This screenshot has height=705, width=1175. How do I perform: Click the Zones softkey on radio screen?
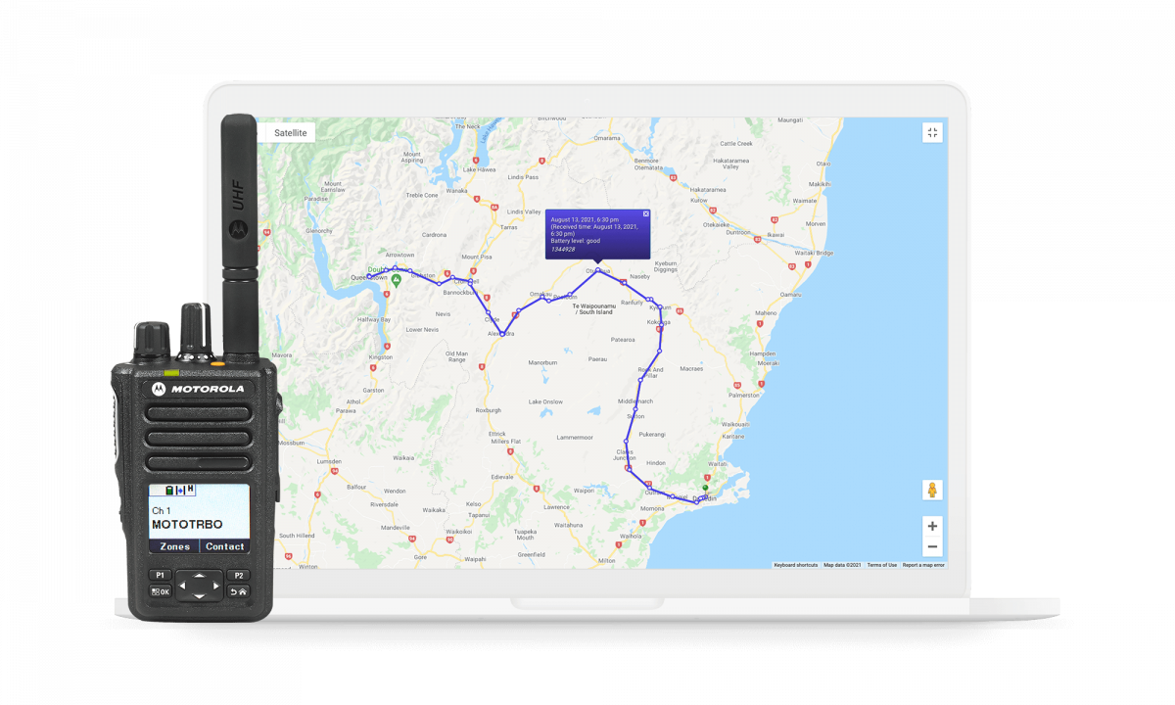point(174,546)
